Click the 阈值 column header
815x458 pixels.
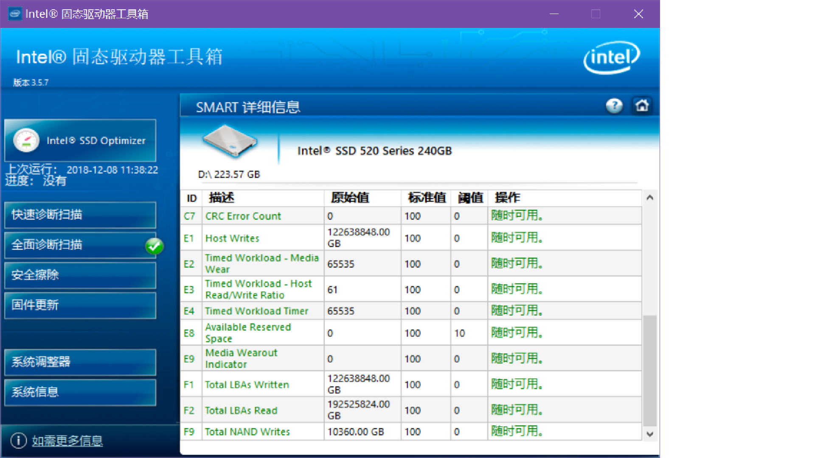tap(470, 198)
